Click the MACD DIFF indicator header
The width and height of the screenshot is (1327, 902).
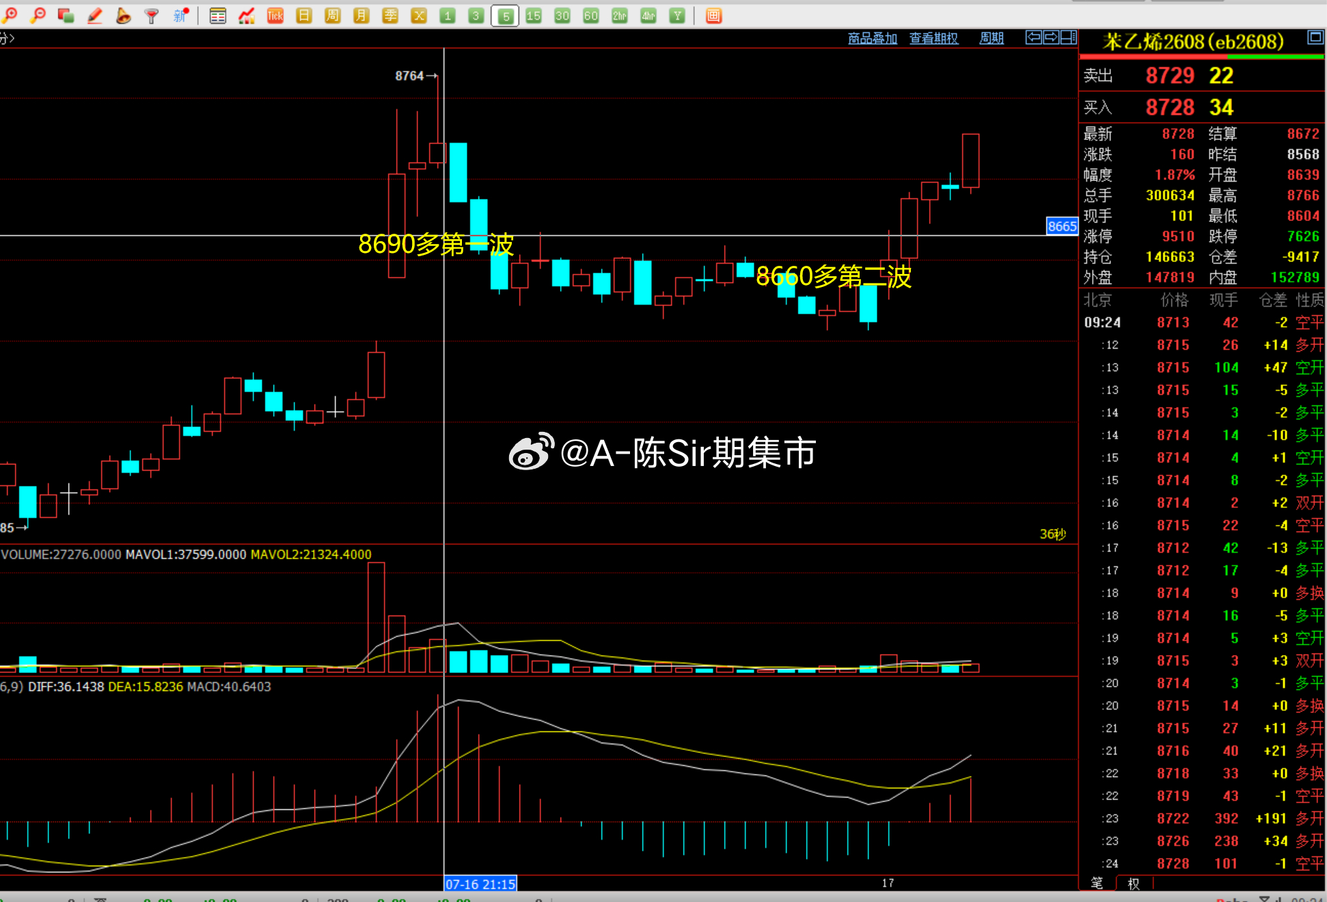click(x=66, y=687)
